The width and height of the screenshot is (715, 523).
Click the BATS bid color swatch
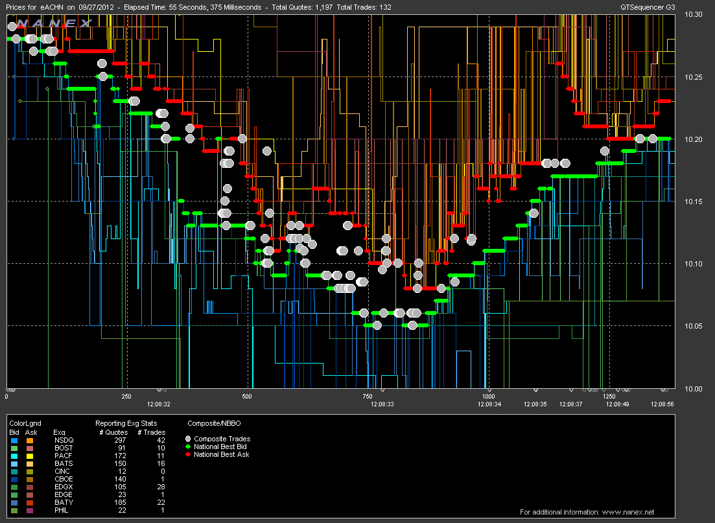pyautogui.click(x=15, y=464)
